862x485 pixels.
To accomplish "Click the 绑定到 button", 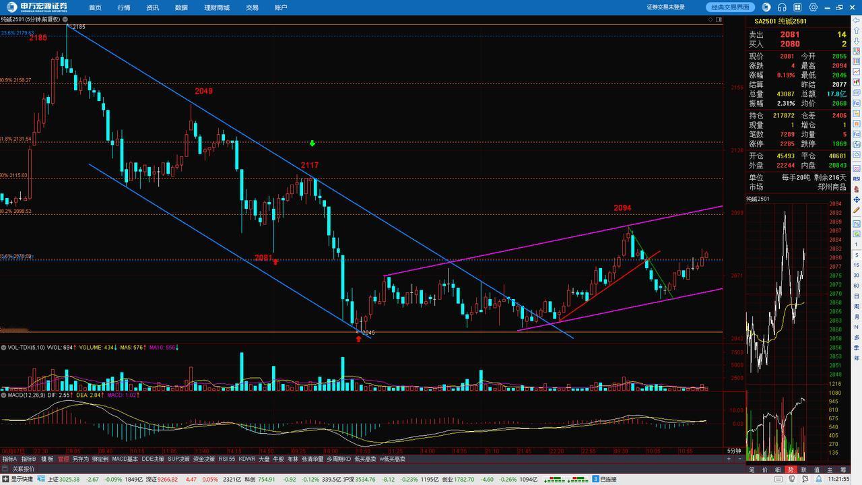I will click(100, 459).
